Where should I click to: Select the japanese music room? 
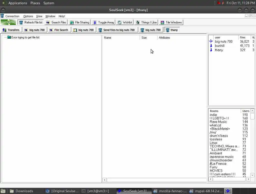(x=221, y=157)
